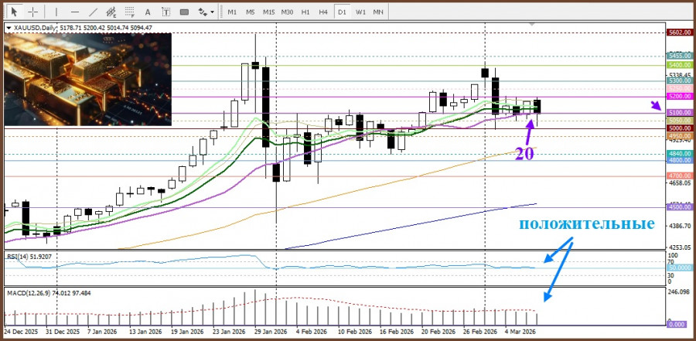Pick the Fibonacci Retracement tool
Image resolution: width=696 pixels, height=341 pixels.
(x=130, y=12)
